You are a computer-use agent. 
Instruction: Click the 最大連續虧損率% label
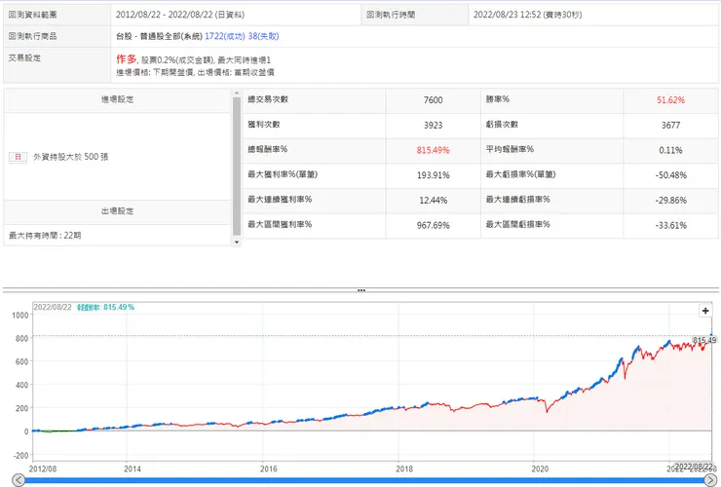point(517,200)
